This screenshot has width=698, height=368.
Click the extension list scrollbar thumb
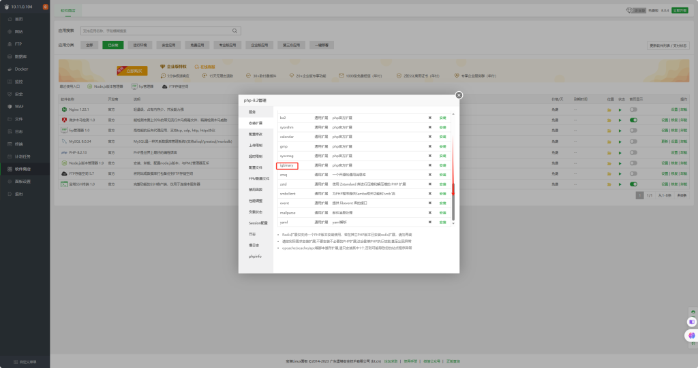click(x=453, y=202)
